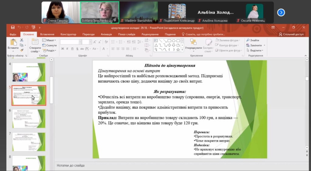Toggle italic К formatting

pos(67,49)
